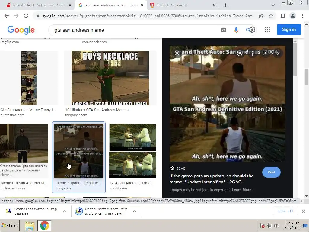Screen dimensions: 309x232
Task: Open the canceled GrandTheftAuto zip item
Action: [32, 211]
